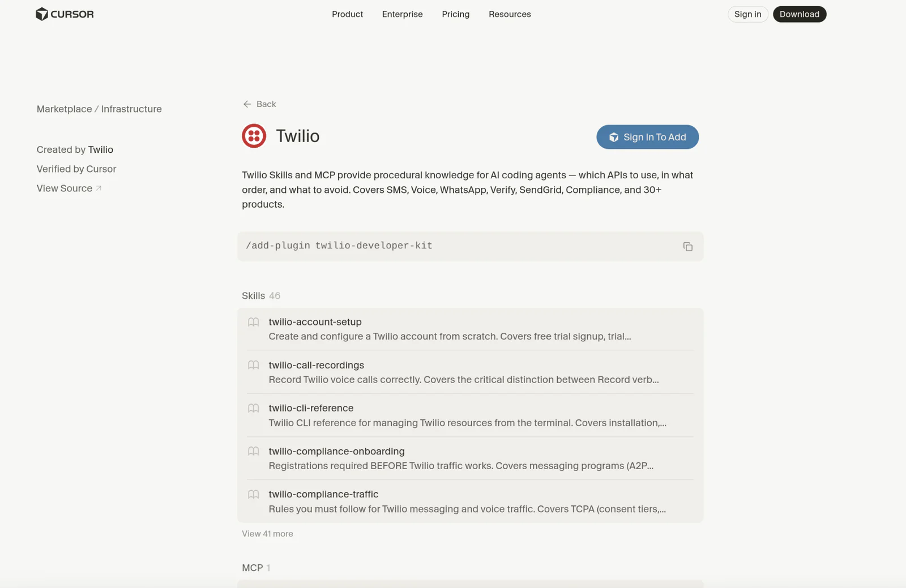
Task: Click the Twilio creator link
Action: (x=101, y=149)
